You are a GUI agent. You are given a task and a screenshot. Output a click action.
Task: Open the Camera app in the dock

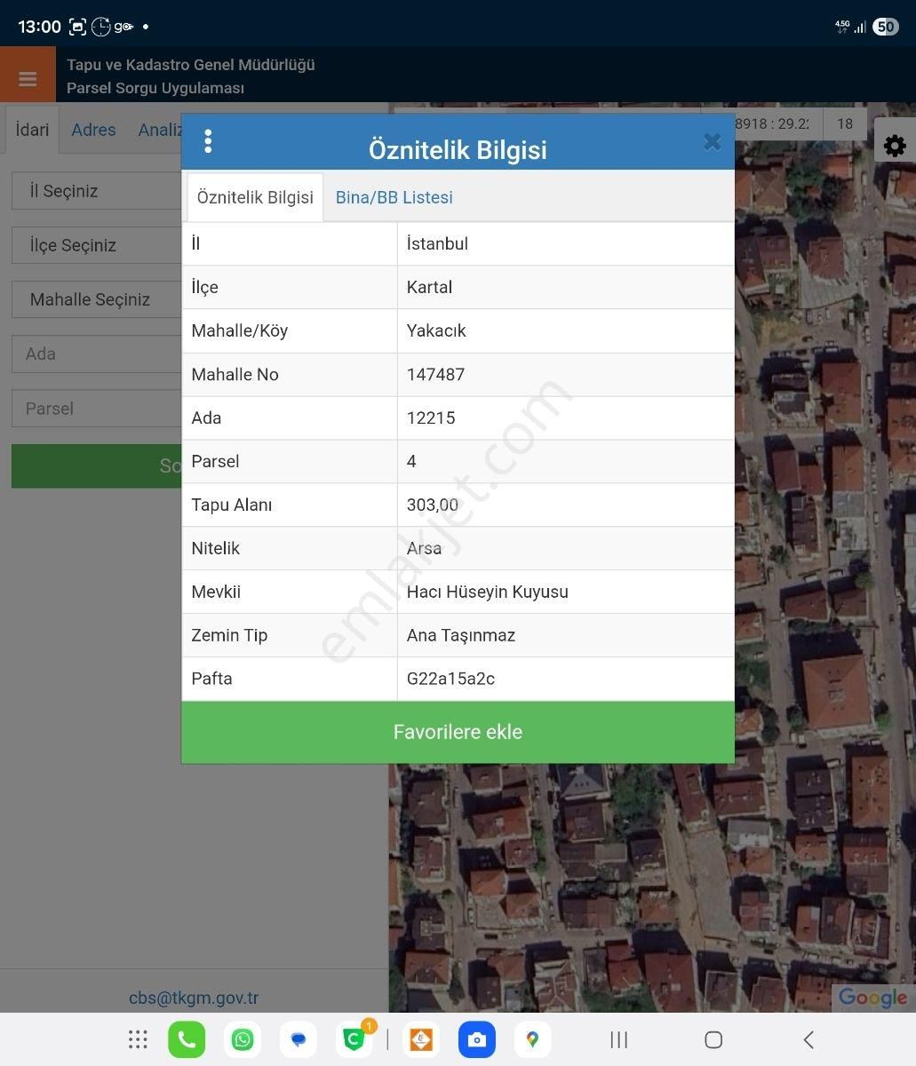477,1039
